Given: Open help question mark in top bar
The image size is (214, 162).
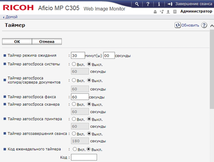Looking at the screenshot, I should [x=148, y=4].
